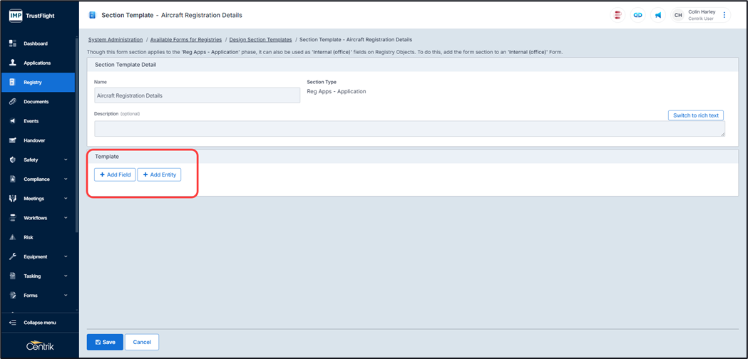Click the blue link chain header icon
The image size is (748, 359).
637,15
